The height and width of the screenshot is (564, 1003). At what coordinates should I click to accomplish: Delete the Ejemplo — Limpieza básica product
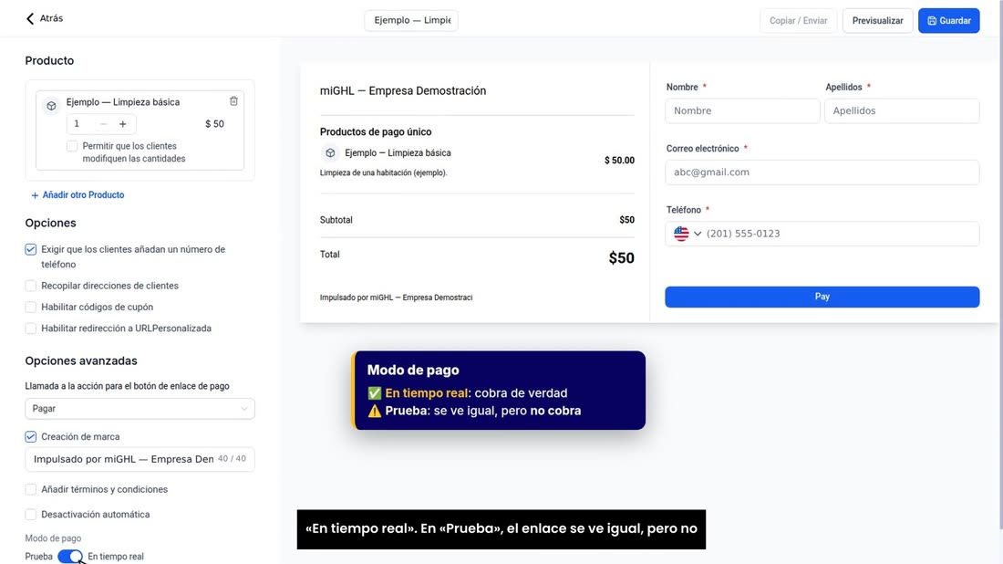click(x=233, y=101)
